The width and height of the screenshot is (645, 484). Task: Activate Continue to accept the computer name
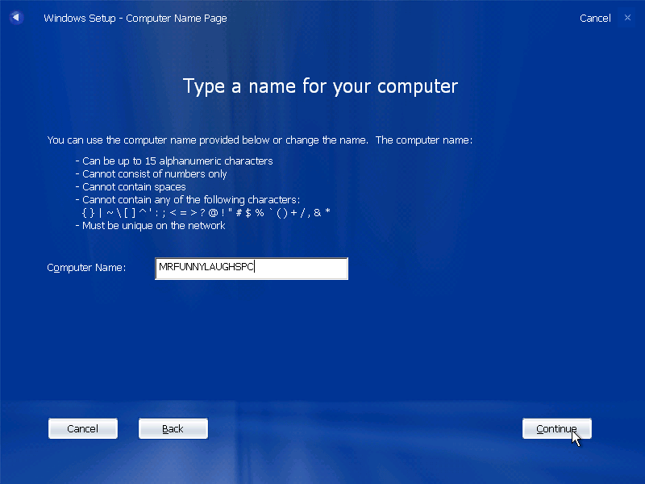pyautogui.click(x=556, y=428)
